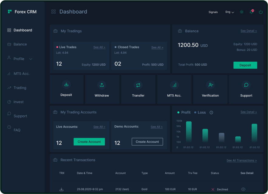Open notifications via the bell icon

point(252,12)
